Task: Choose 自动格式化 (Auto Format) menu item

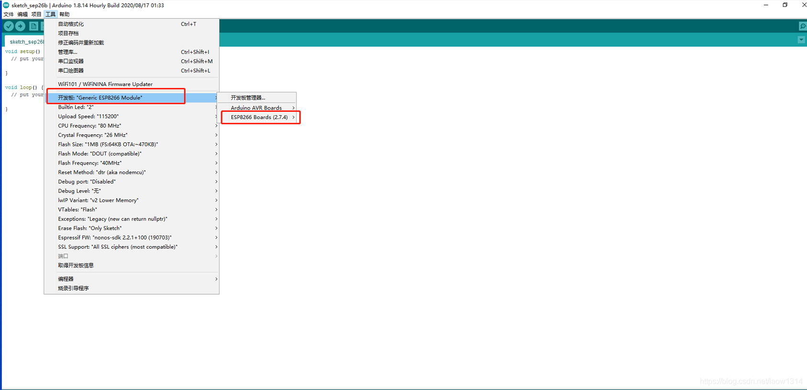Action: (x=71, y=24)
